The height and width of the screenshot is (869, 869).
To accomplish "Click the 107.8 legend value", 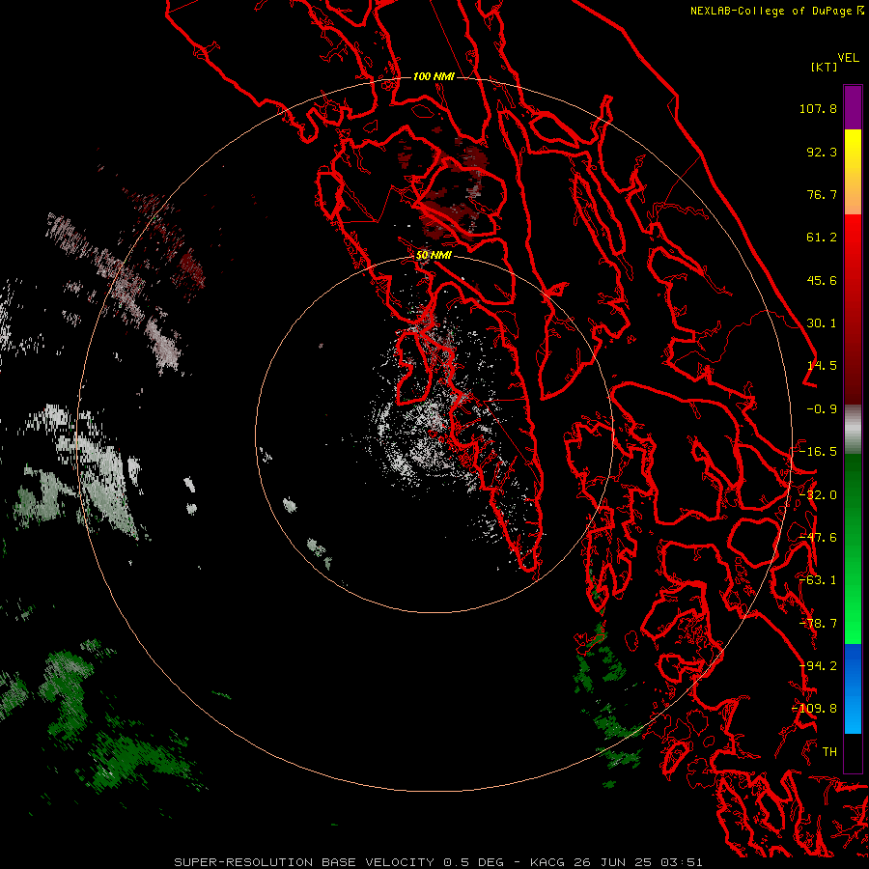I will tap(818, 108).
